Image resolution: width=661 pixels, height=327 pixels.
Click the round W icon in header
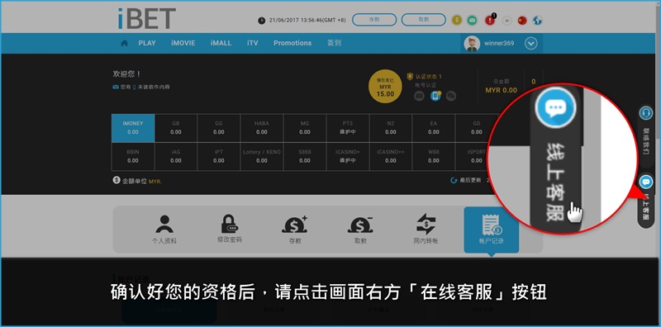tap(507, 20)
